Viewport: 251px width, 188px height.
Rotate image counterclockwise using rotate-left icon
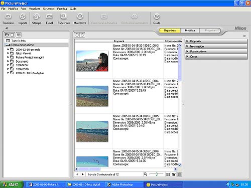tap(77, 35)
